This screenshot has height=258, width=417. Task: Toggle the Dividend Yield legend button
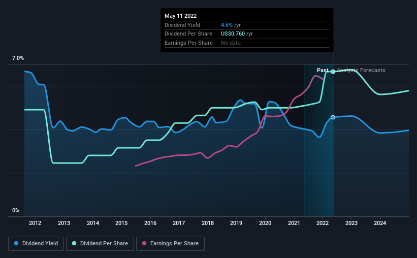pyautogui.click(x=36, y=244)
